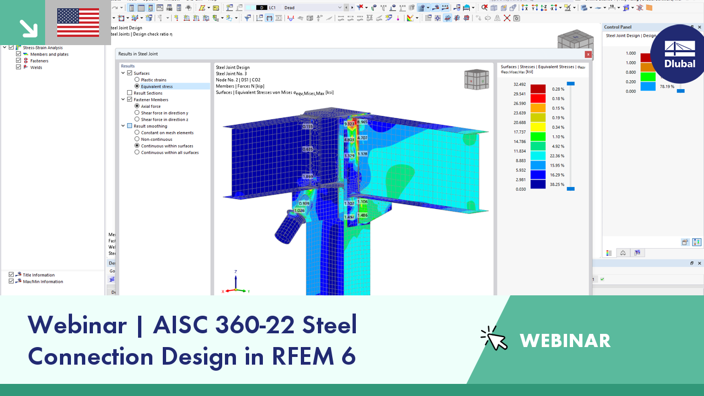Click the numeric values toggle icon in Control Panel
This screenshot has height=396, width=704.
pyautogui.click(x=697, y=242)
